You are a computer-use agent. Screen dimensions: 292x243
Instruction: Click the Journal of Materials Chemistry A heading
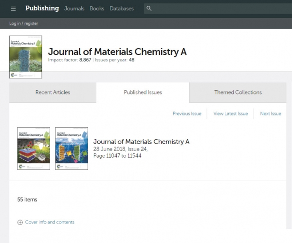[117, 52]
